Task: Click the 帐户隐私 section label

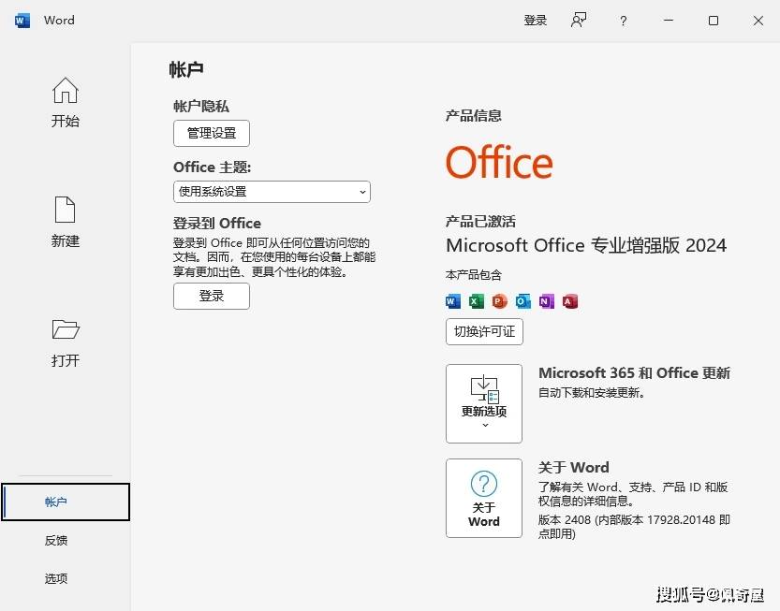Action: point(201,106)
